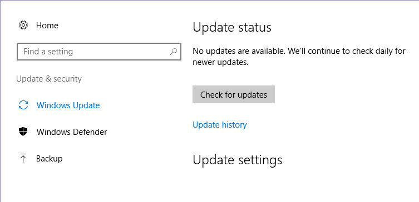Focus the Find a setting search box

point(99,52)
